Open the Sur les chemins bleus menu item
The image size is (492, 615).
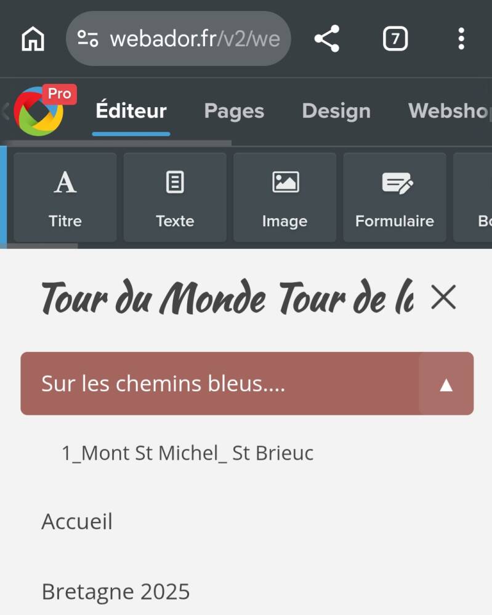pyautogui.click(x=163, y=384)
